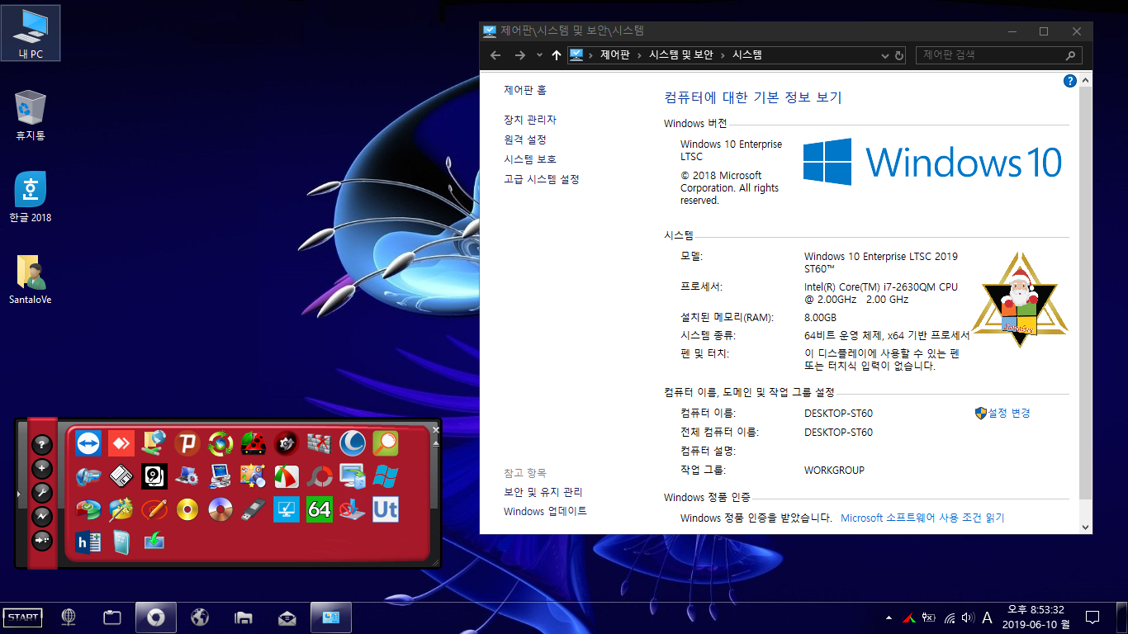Open the green magnifying glass search icon
This screenshot has width=1128, height=634.
386,444
